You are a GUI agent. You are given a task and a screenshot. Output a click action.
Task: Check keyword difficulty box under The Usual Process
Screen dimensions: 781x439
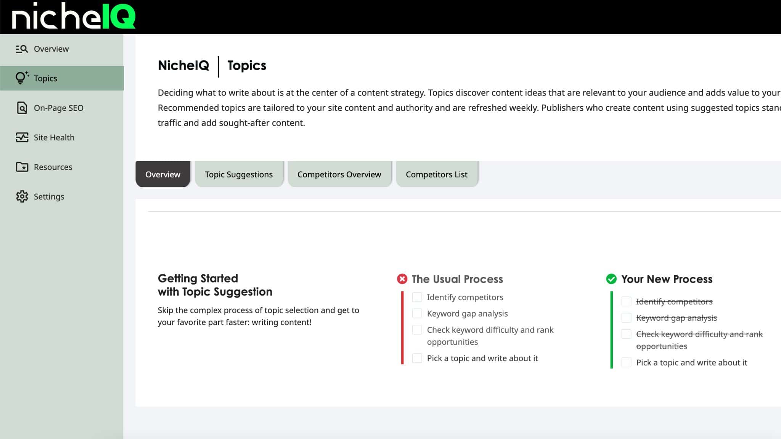417,330
